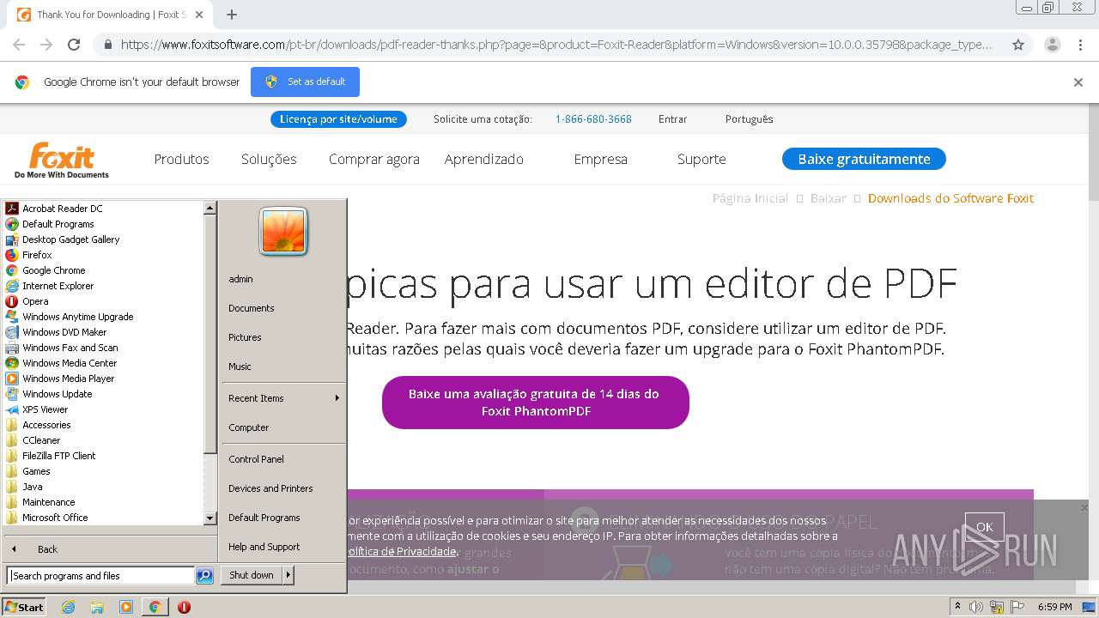Reload the page in Chrome
The image size is (1099, 618).
74,45
